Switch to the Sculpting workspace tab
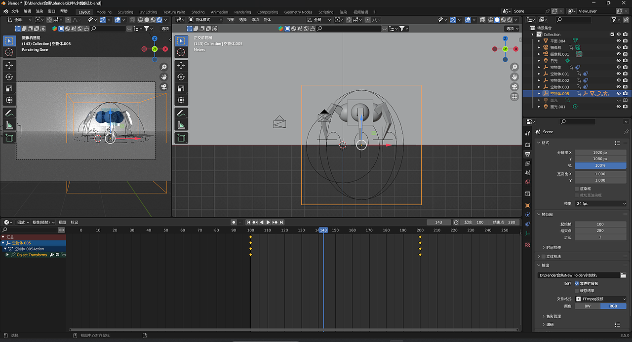Viewport: 632px width, 342px height. pos(125,12)
